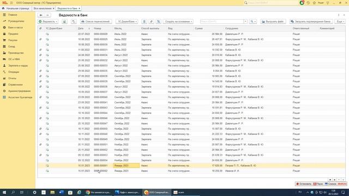The width and height of the screenshot is (349, 196).
Task: Open Отчеты section in sidebar
Action: (12, 78)
